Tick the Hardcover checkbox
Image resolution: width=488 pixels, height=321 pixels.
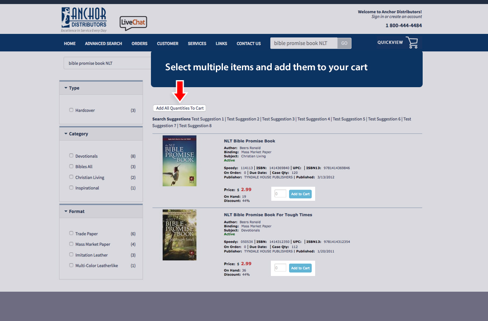pos(71,110)
